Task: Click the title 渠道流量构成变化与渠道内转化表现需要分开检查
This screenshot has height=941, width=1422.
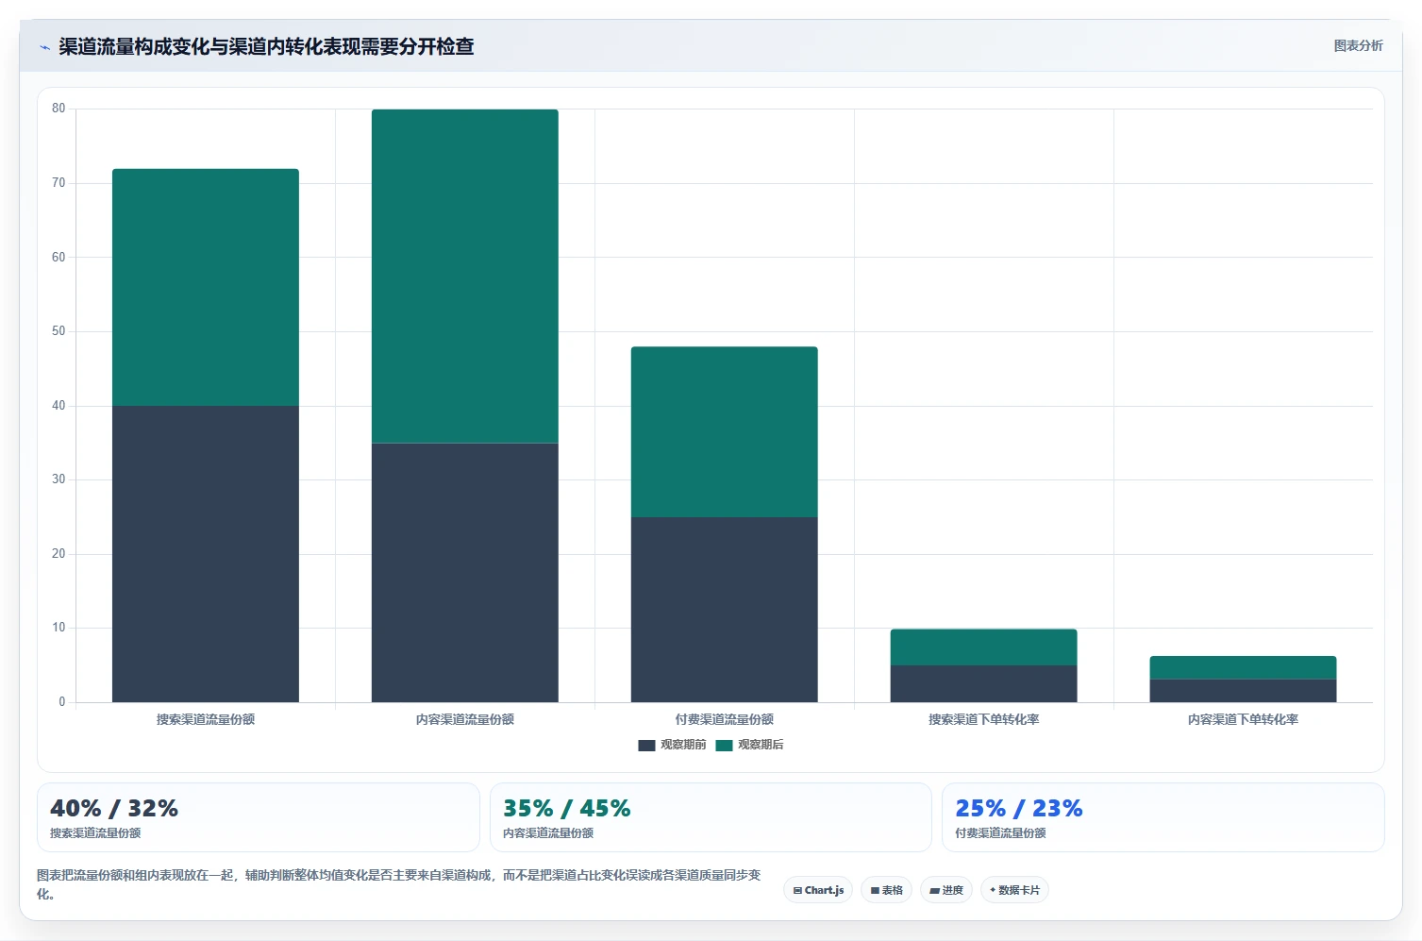Action: [266, 46]
